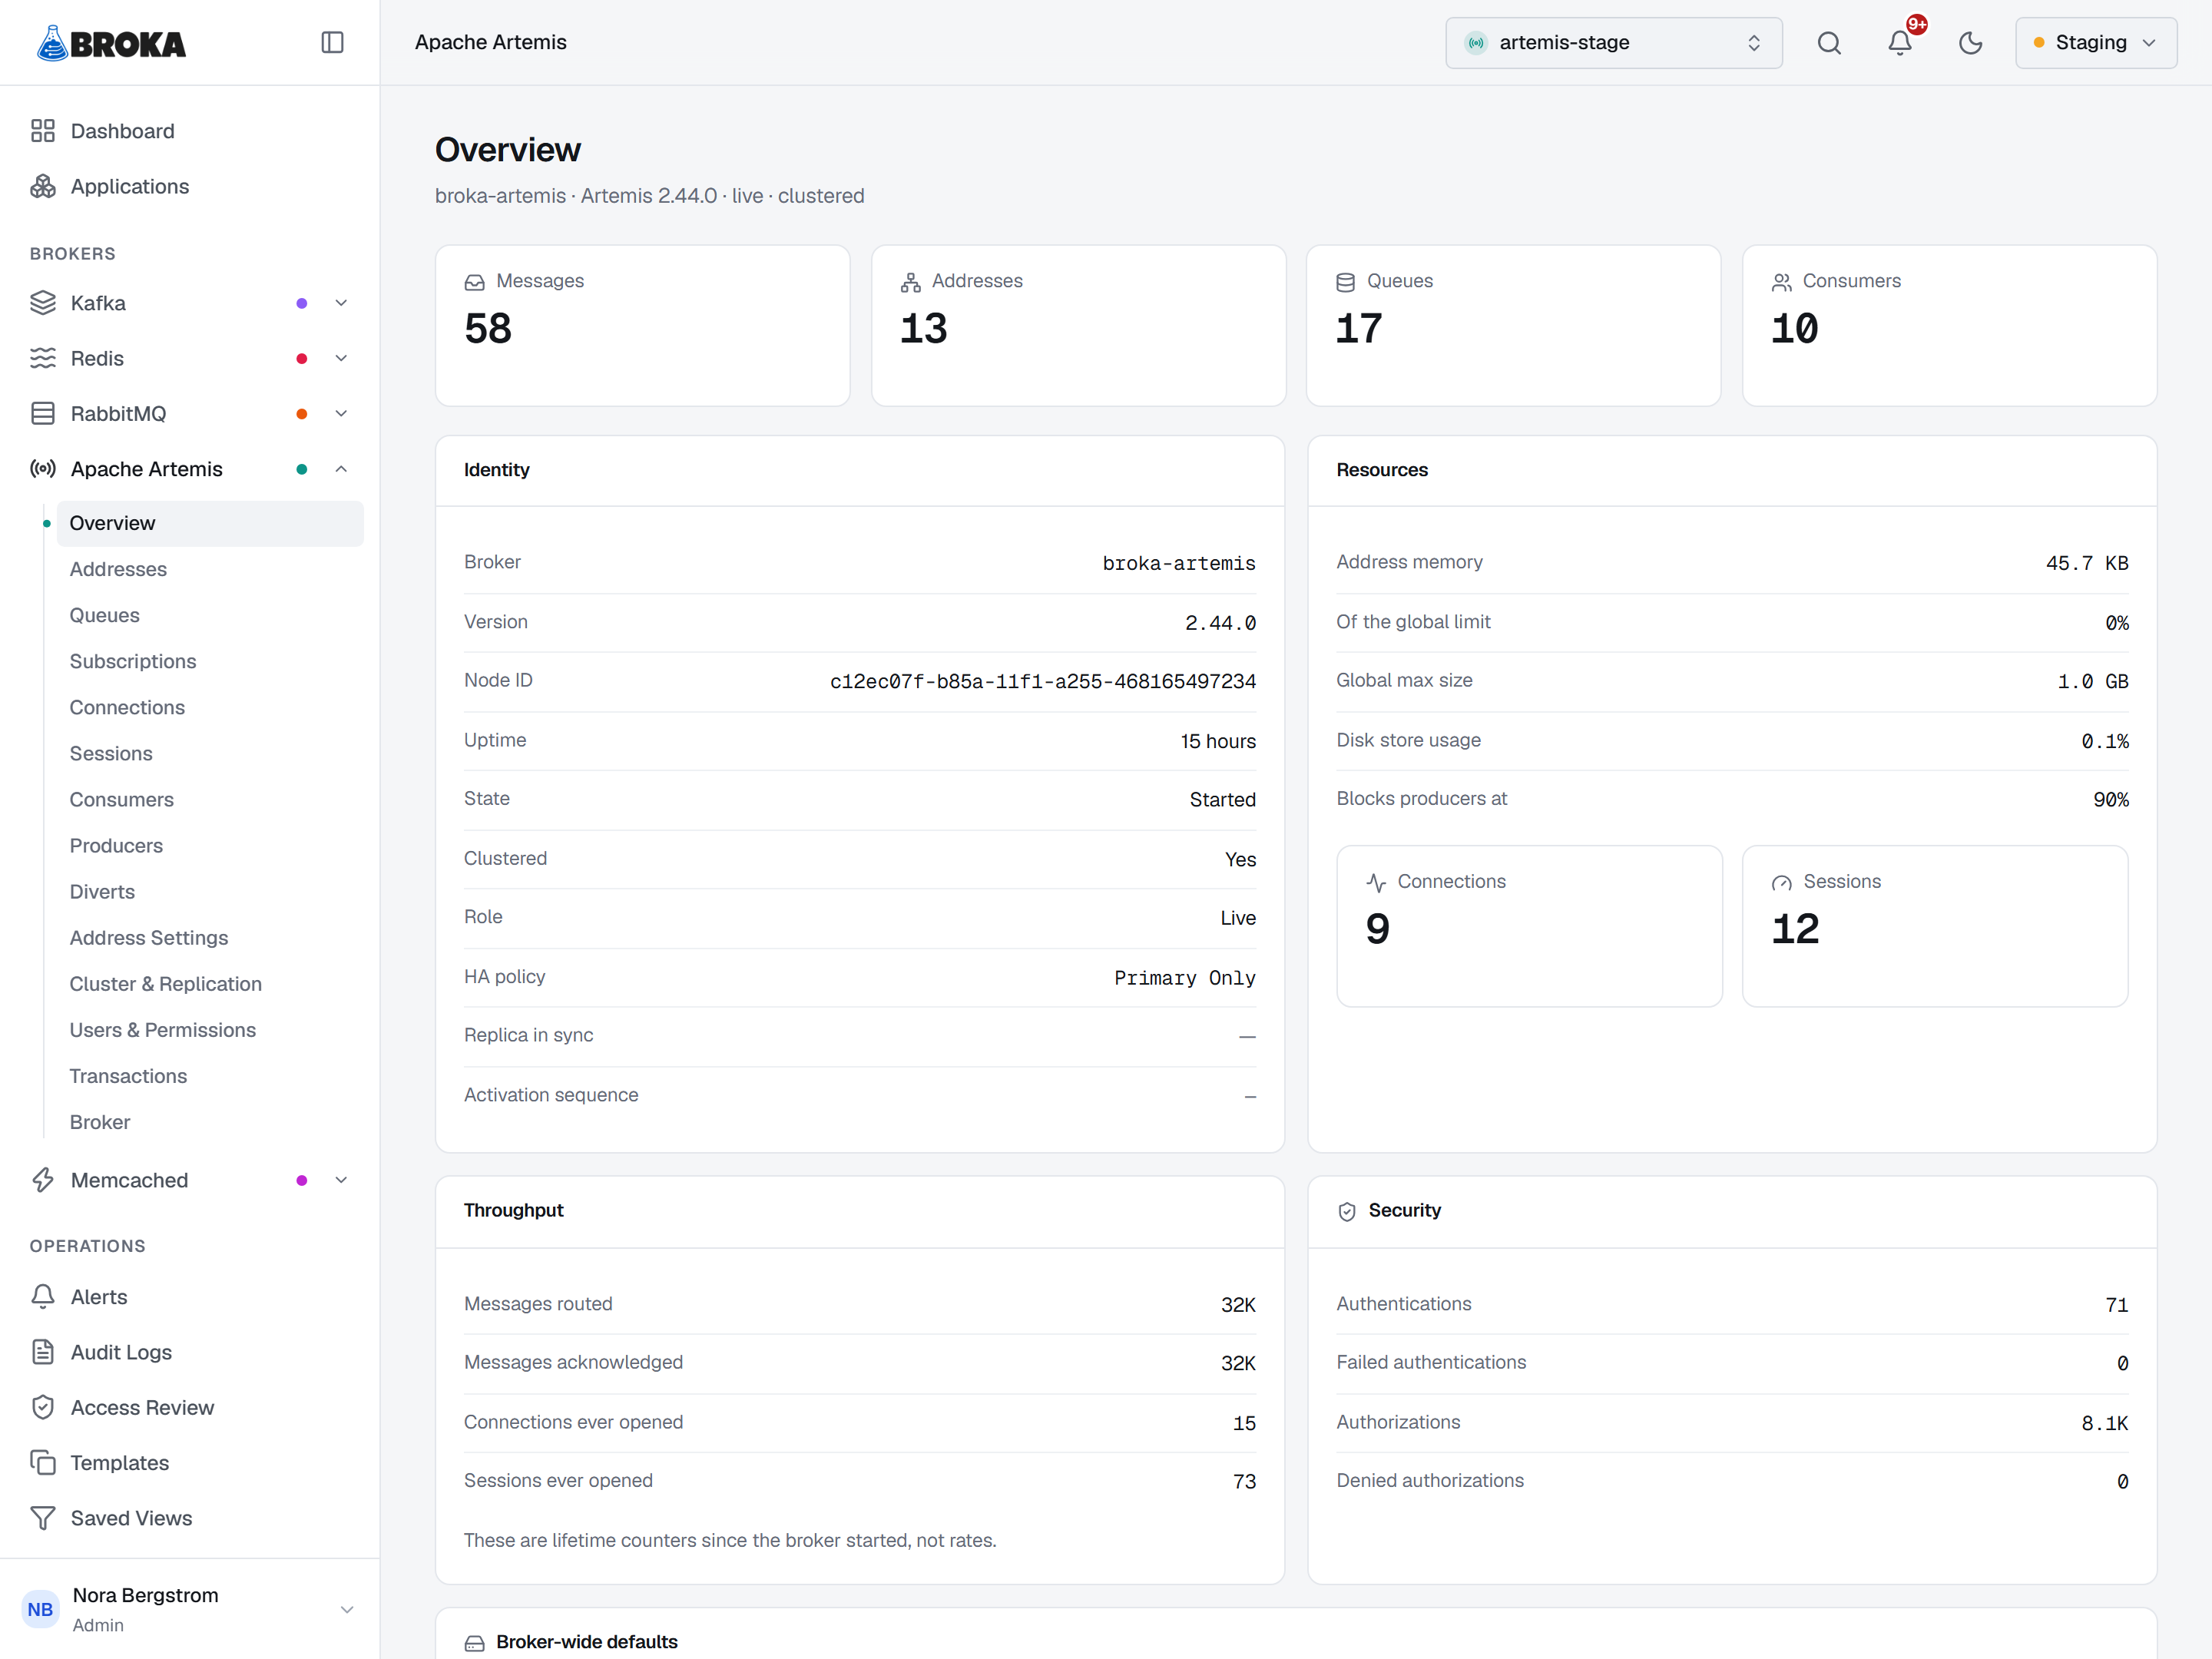Click the Consumers stat card

point(1949,326)
